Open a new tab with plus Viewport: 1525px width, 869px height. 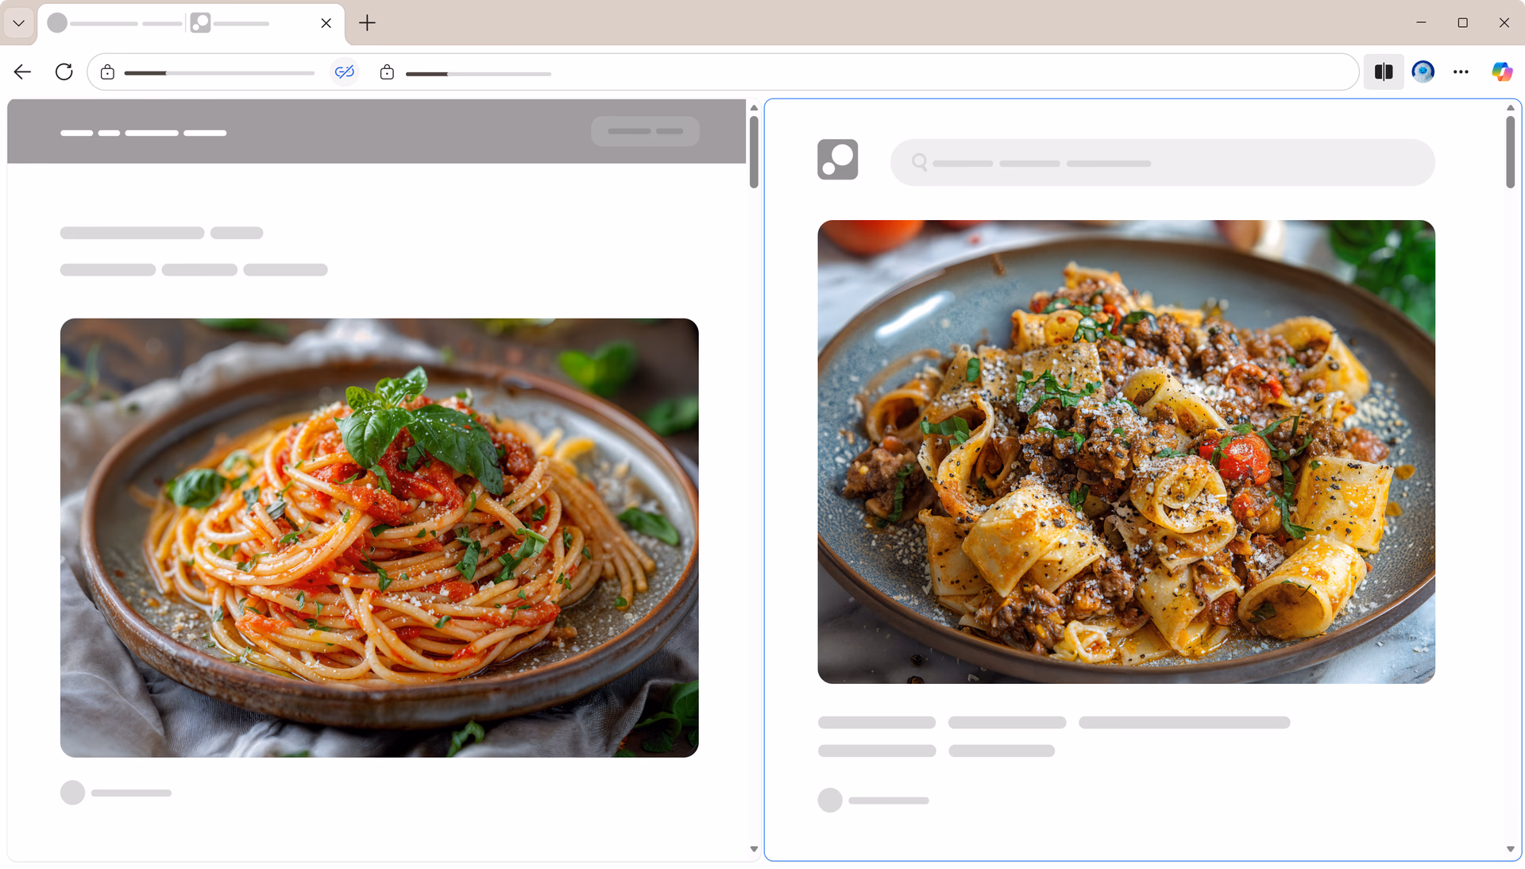click(x=367, y=23)
